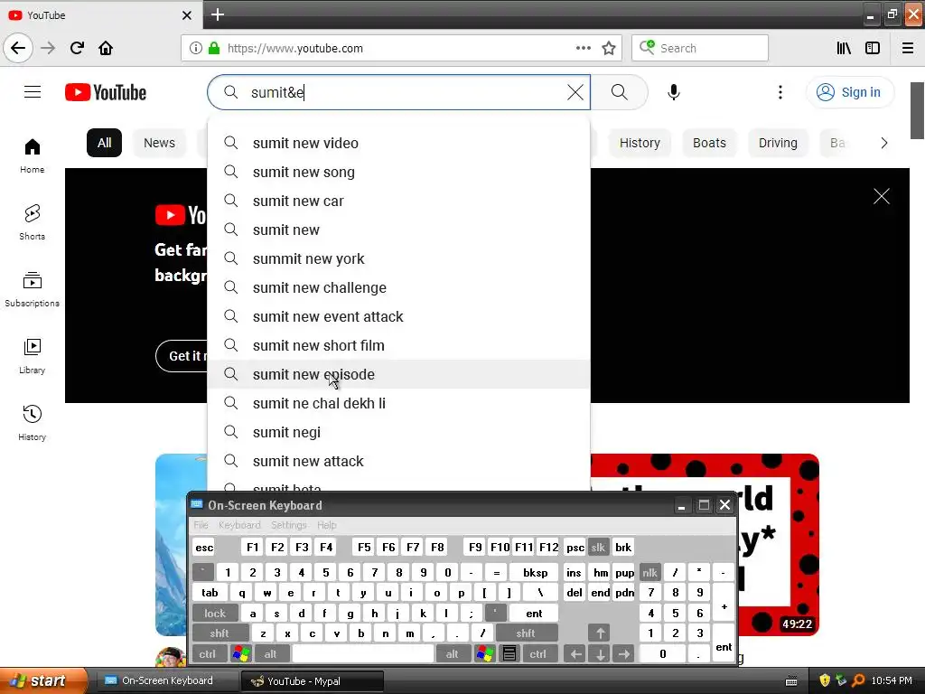Screen dimensions: 925x694
Task: Go back with the browser back arrow
Action: 18,48
